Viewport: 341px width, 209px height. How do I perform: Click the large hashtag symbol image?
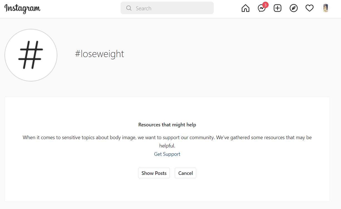(31, 55)
